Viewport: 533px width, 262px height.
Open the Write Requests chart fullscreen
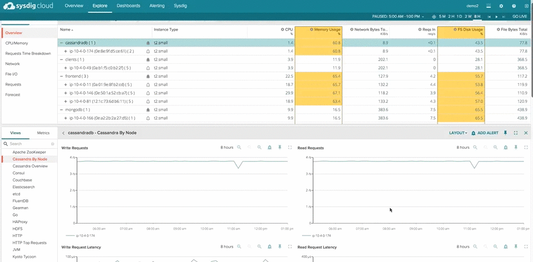290,148
